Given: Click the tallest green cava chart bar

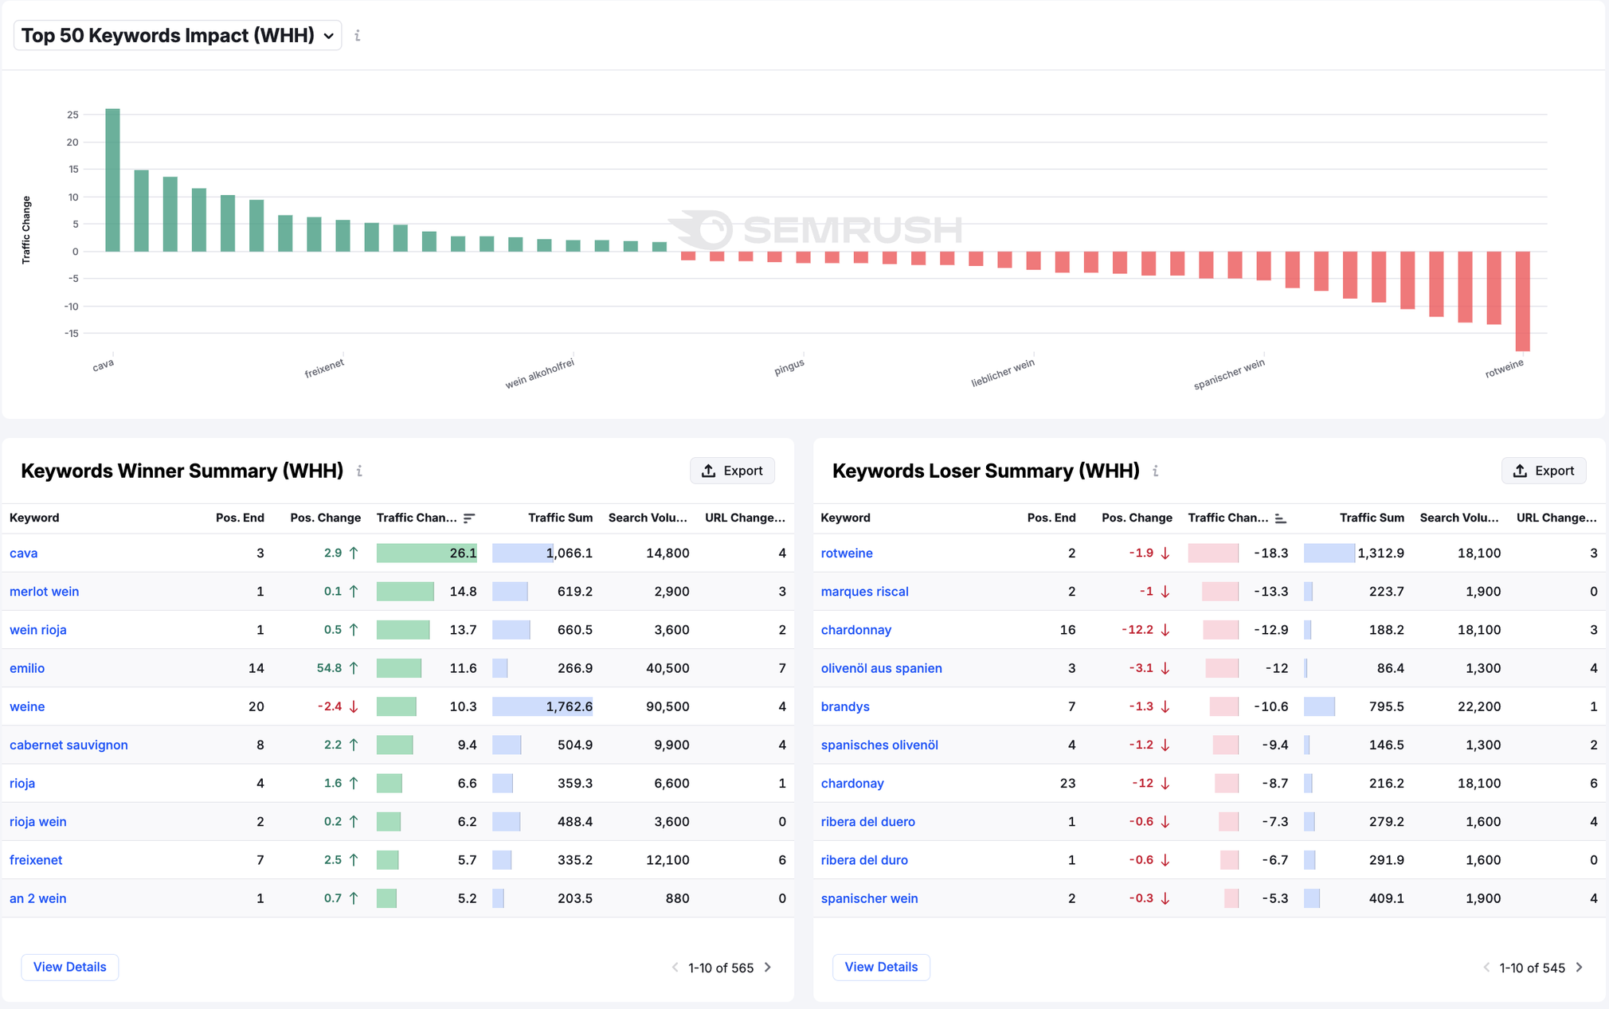Looking at the screenshot, I should coord(113,180).
